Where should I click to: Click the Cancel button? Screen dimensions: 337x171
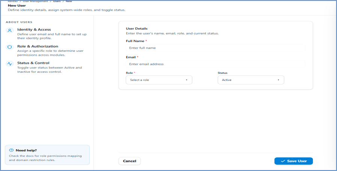tap(129, 161)
